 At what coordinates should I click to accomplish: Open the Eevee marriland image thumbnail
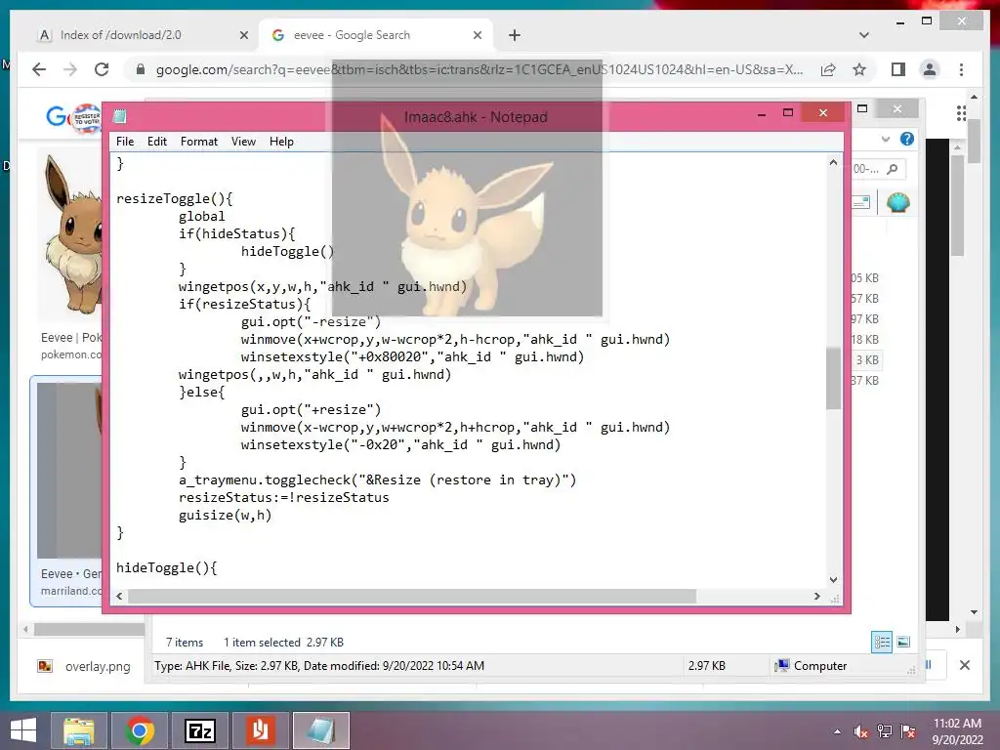69,471
